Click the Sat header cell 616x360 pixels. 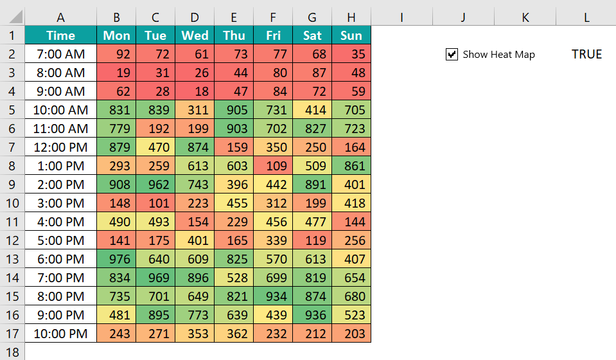(x=312, y=35)
